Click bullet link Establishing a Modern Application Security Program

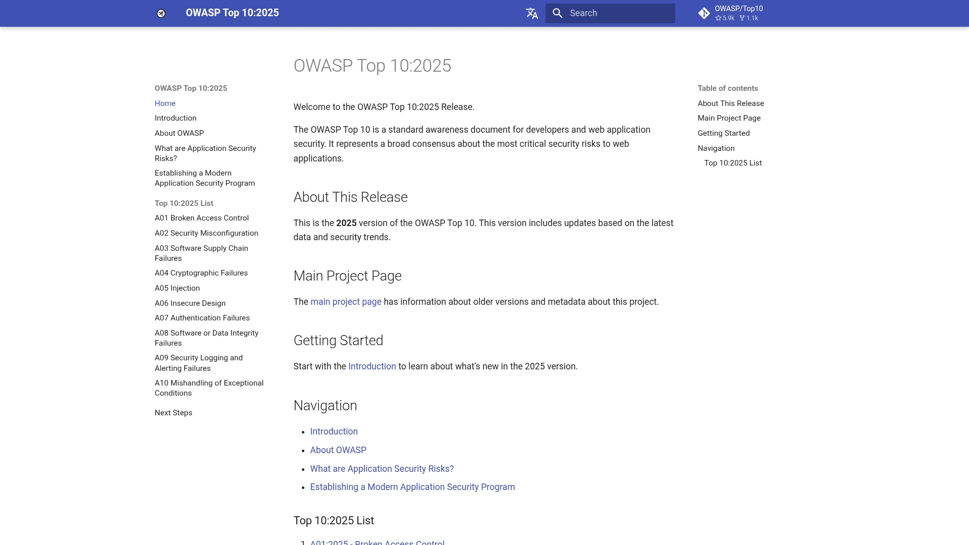click(x=412, y=487)
